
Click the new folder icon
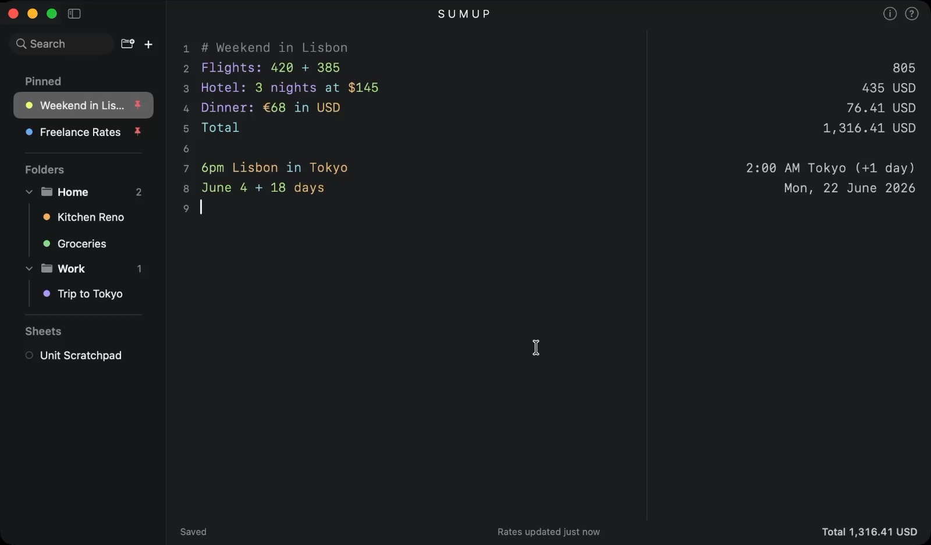coord(127,44)
